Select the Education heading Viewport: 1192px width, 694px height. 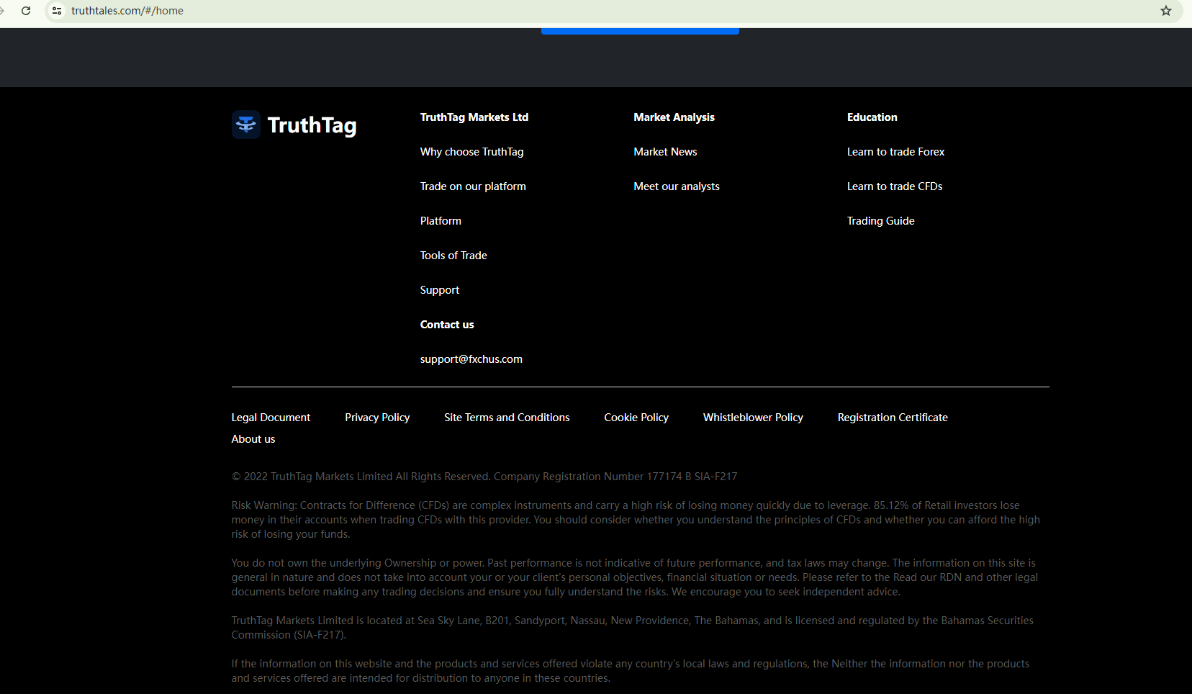(872, 117)
